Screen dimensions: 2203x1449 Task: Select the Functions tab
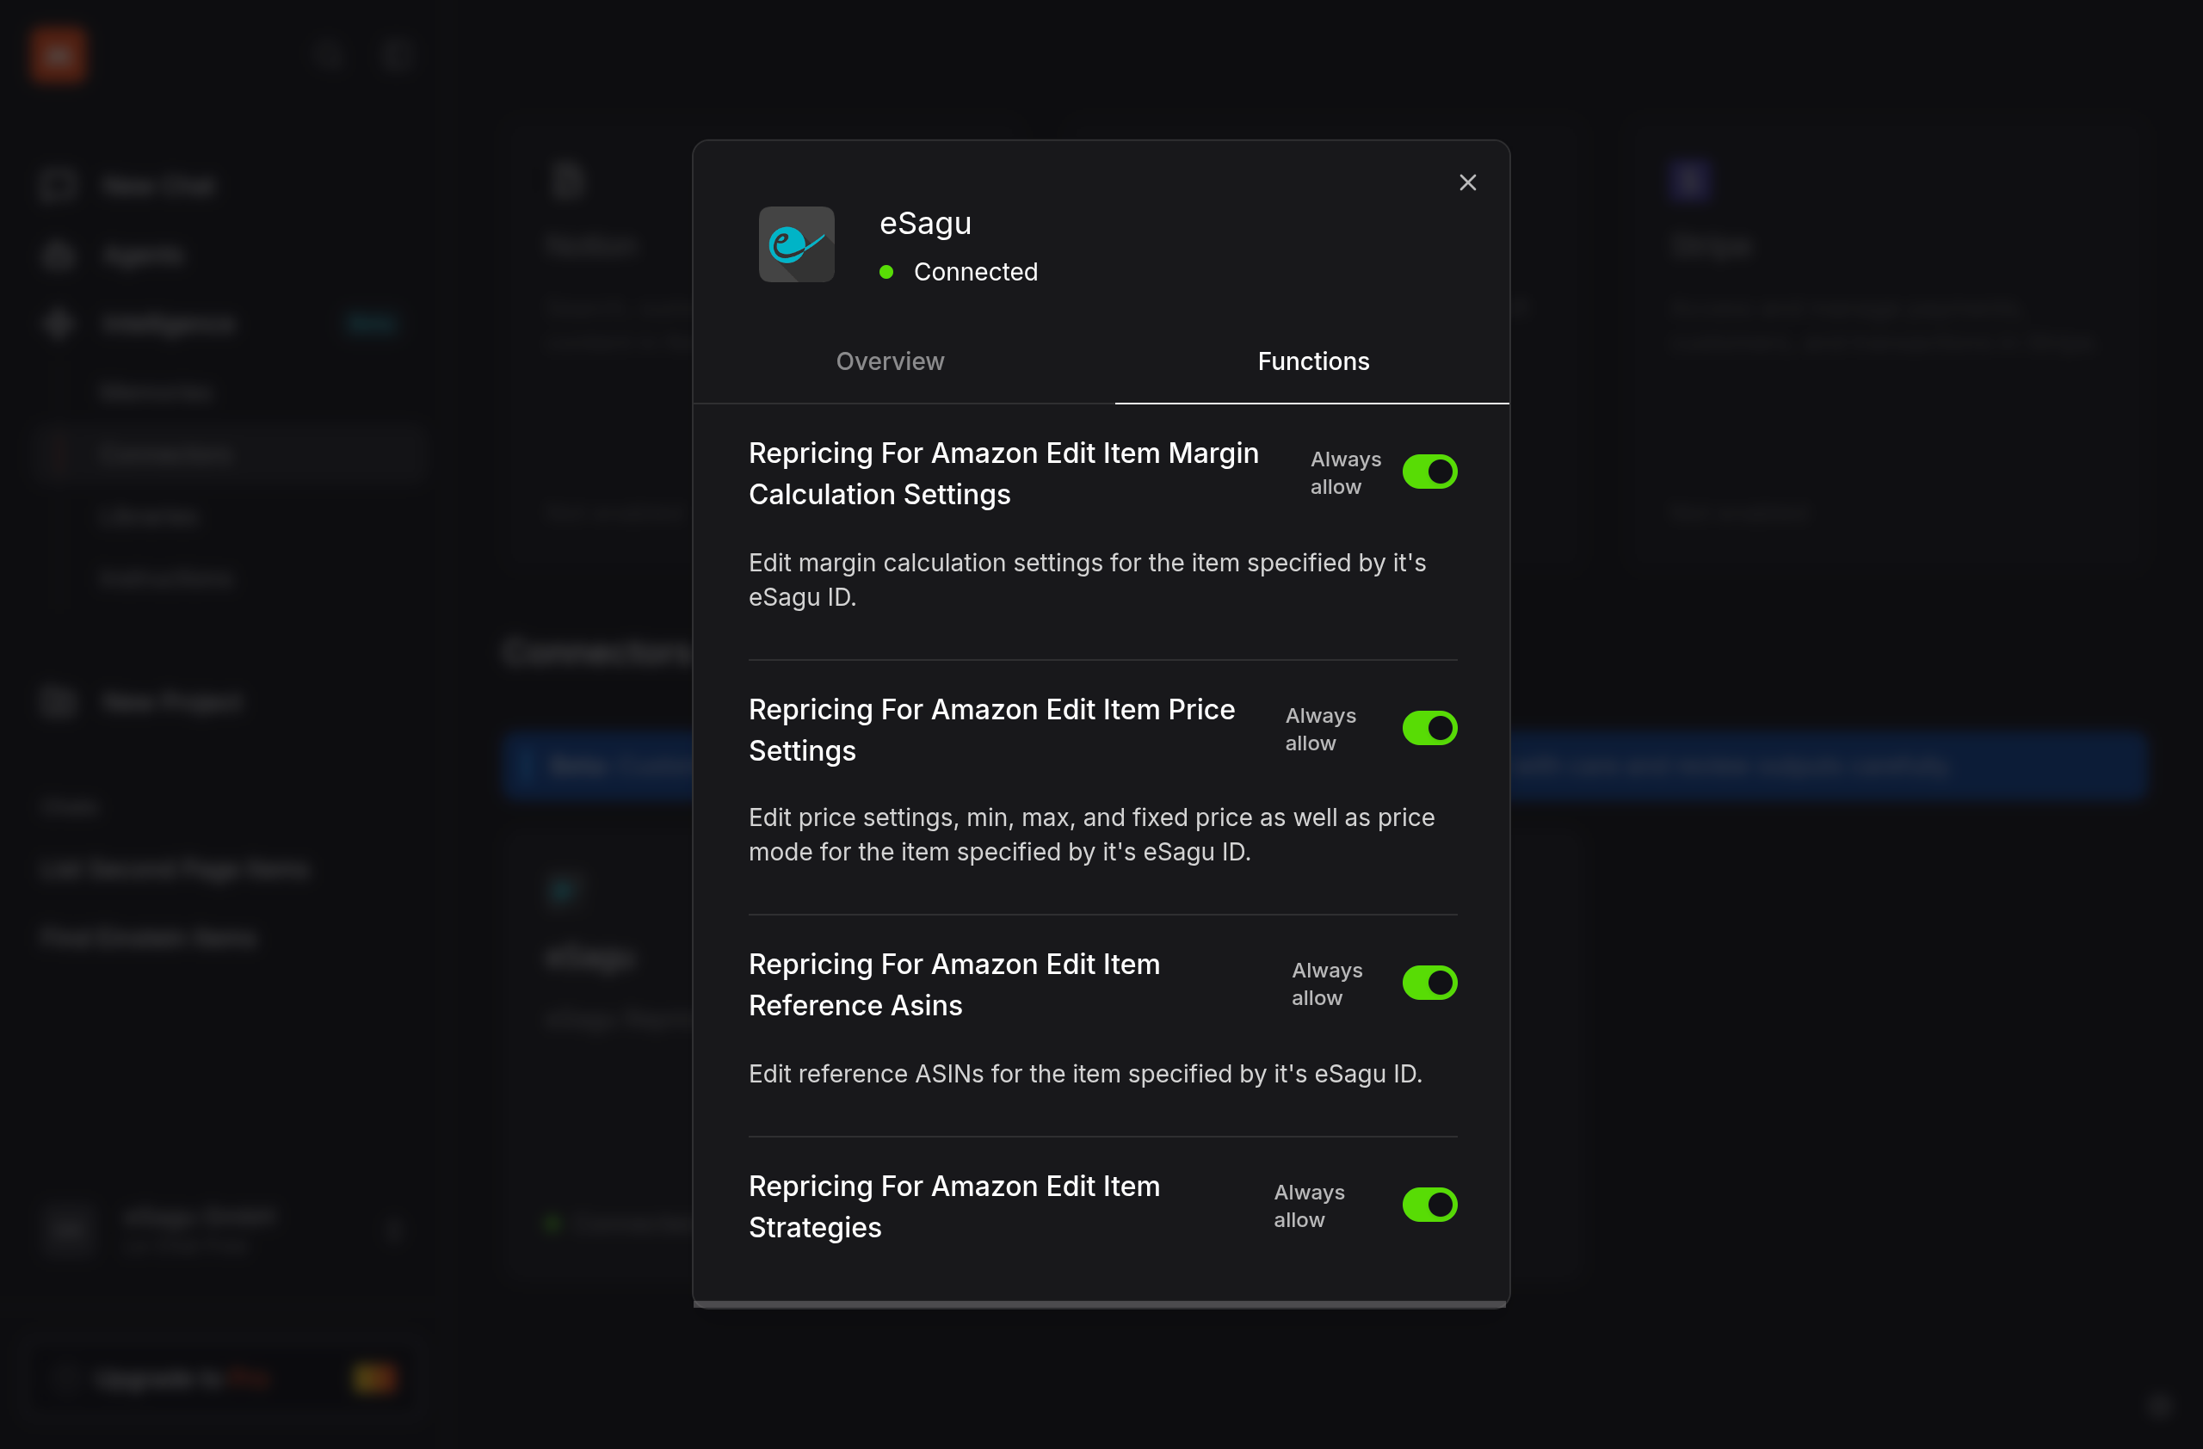1312,361
